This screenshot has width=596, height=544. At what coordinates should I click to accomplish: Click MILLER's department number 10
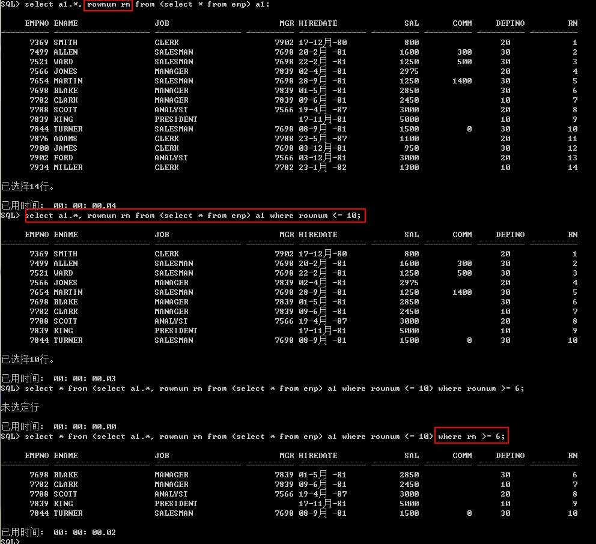pos(505,168)
